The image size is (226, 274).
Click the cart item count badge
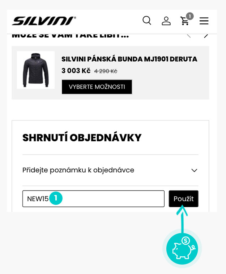pos(190,16)
